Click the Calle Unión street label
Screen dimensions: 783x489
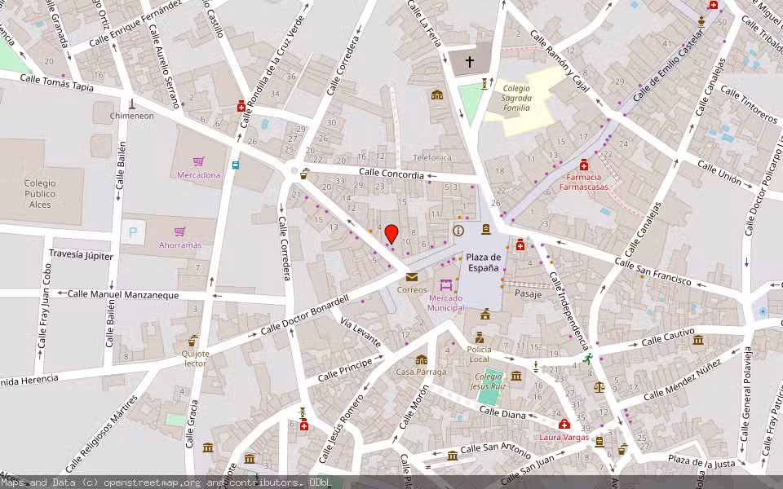(x=719, y=173)
